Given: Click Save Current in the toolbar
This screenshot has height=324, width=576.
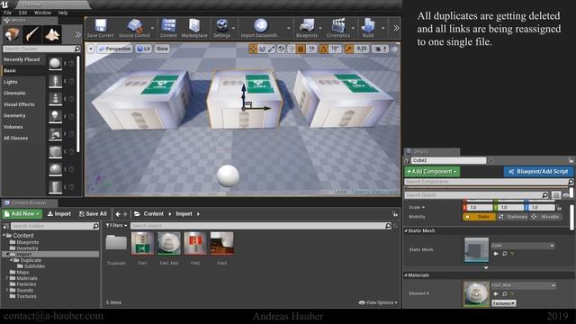Looking at the screenshot, I should pyautogui.click(x=100, y=28).
